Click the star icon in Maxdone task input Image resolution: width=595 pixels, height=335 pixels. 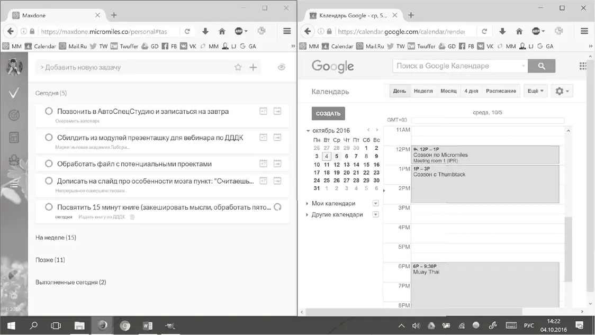coord(238,67)
